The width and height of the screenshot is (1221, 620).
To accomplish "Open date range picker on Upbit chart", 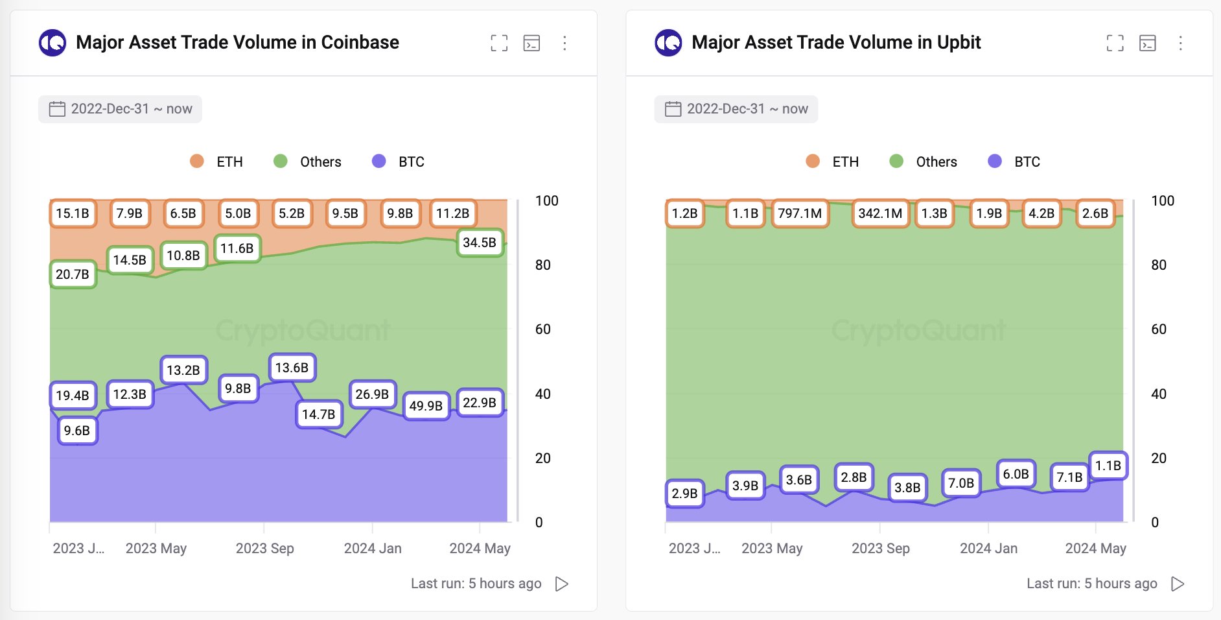I will (x=736, y=109).
